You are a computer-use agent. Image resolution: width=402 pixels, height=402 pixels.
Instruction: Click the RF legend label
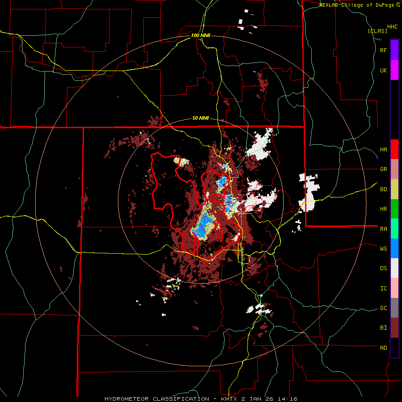[384, 50]
